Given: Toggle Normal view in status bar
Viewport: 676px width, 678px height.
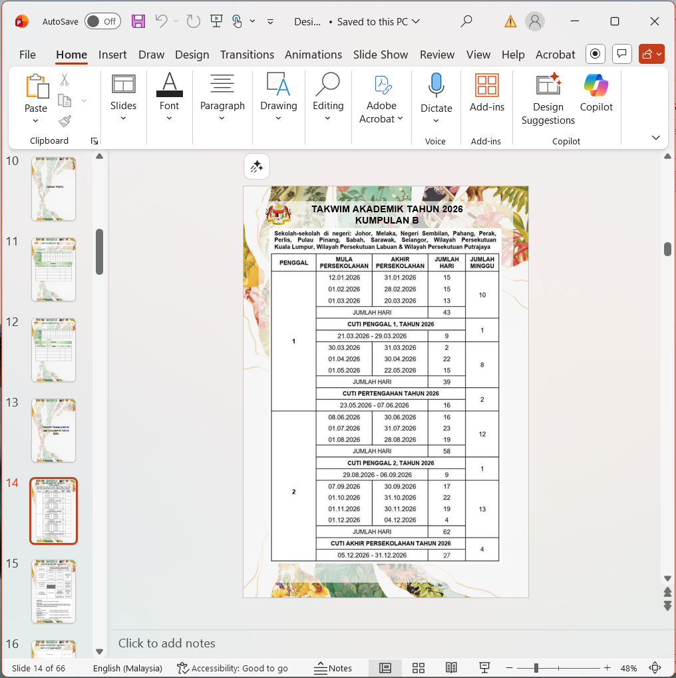Looking at the screenshot, I should tap(385, 668).
